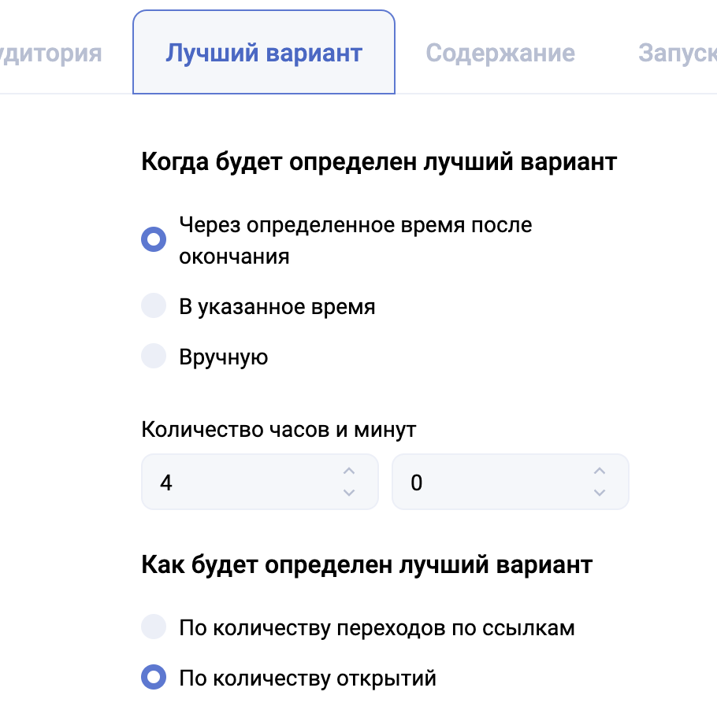717x710 pixels.
Task: Select 'По количеству переходов по ссылкам' option
Action: [x=154, y=627]
